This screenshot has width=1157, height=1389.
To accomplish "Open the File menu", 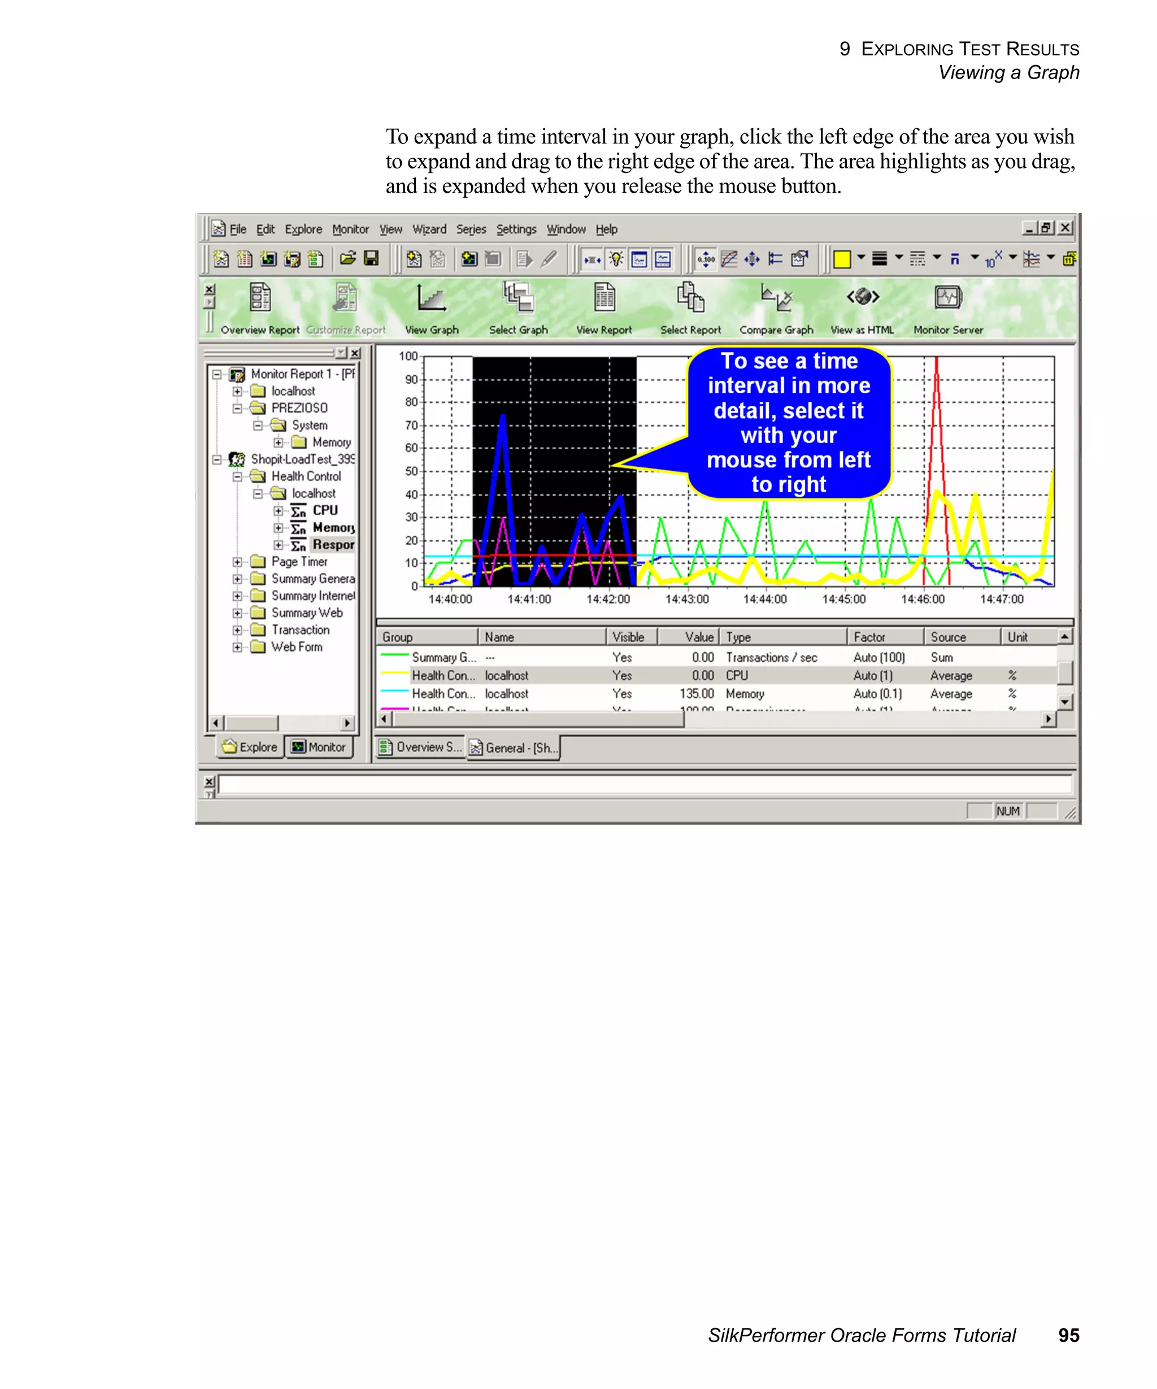I will pos(237,229).
